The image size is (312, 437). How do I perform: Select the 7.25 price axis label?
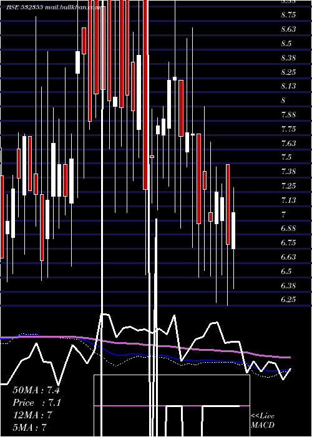pos(288,185)
